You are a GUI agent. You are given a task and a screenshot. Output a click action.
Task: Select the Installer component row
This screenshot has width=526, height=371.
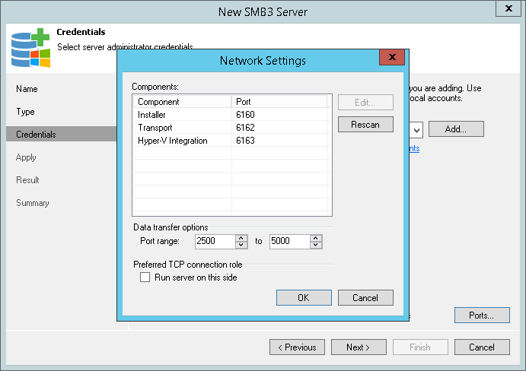tap(183, 114)
